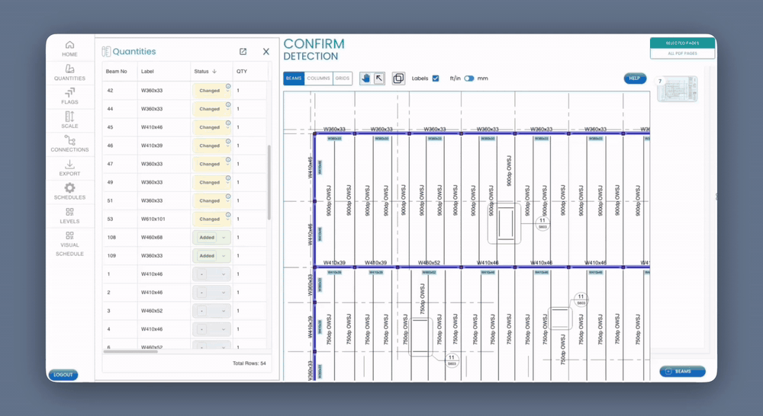Viewport: 763px width, 416px height.
Task: Click the Export icon in sidebar
Action: pyautogui.click(x=69, y=168)
